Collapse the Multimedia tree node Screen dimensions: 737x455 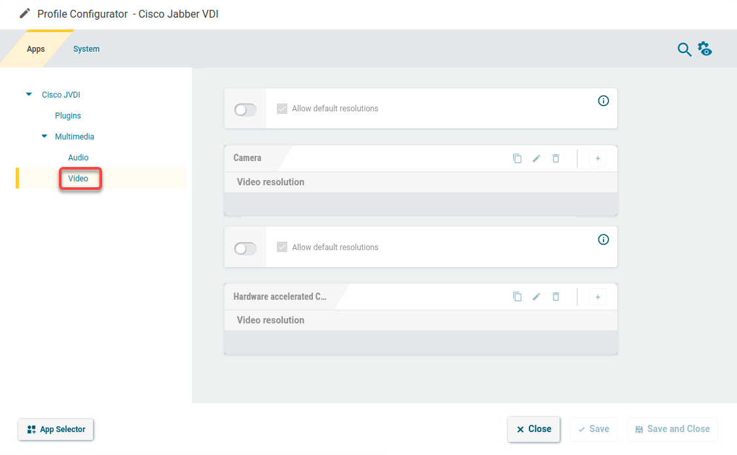coord(45,137)
